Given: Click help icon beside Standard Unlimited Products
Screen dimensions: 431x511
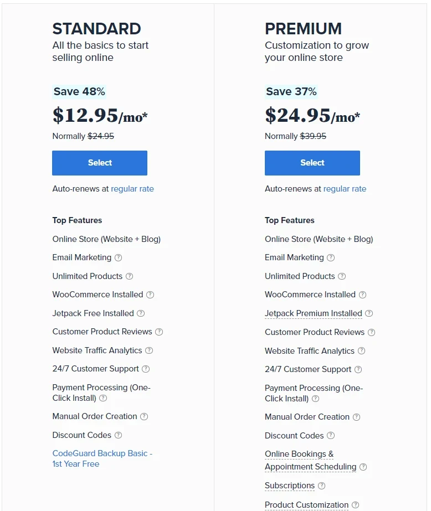Looking at the screenshot, I should click(x=130, y=276).
